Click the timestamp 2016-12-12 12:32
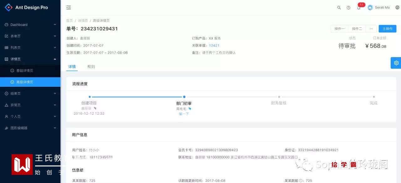 89,114
